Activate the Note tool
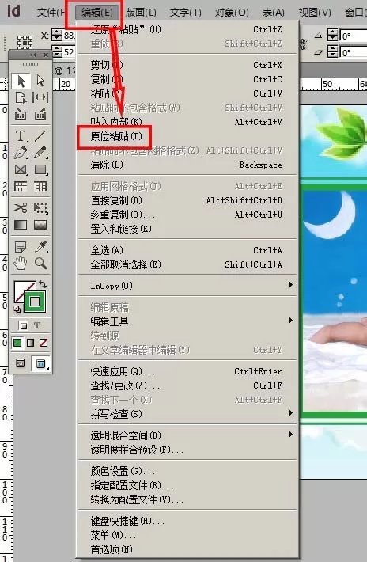367x562 pixels. 21,247
